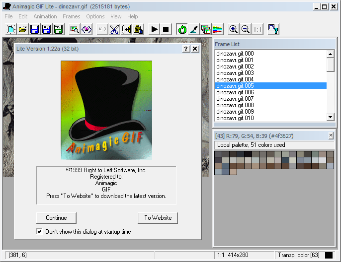Click the scissors Cut icon
The height and width of the screenshot is (262, 341).
115,29
